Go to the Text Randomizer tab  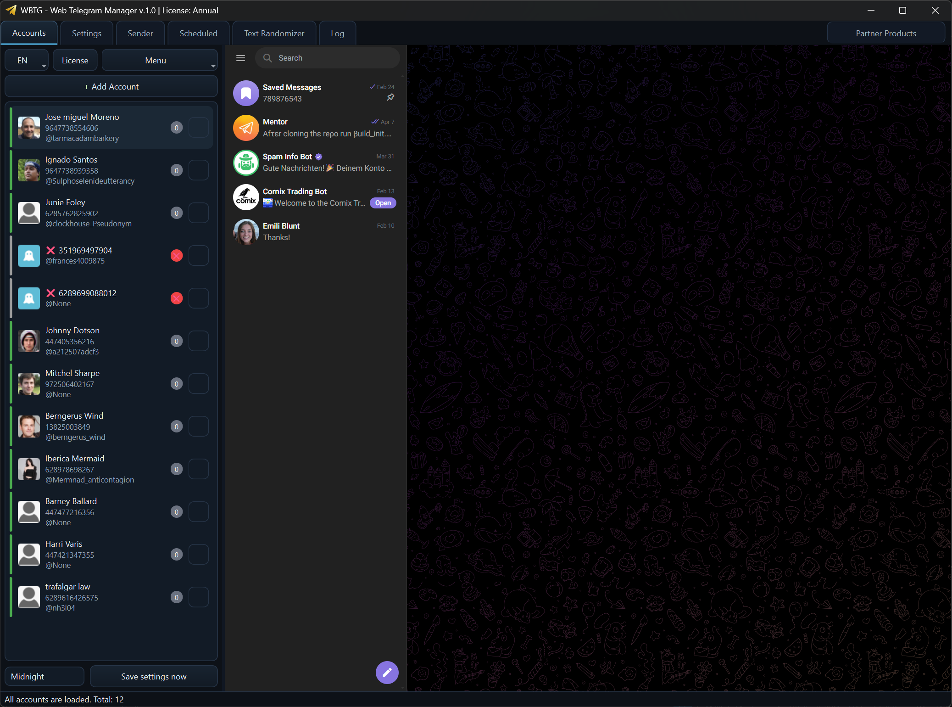click(274, 34)
